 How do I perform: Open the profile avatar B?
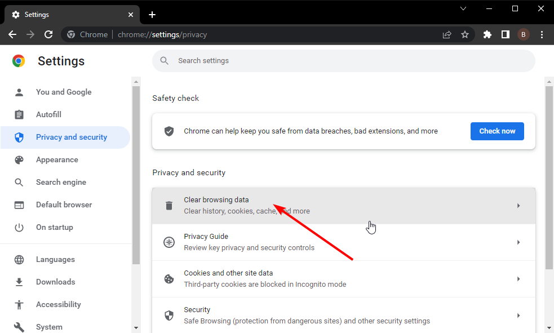coord(523,34)
